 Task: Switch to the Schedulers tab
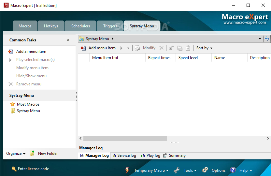(x=80, y=26)
